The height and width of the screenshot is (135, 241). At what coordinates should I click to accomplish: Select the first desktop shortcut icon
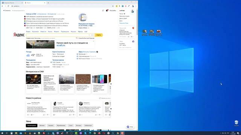(x=145, y=33)
